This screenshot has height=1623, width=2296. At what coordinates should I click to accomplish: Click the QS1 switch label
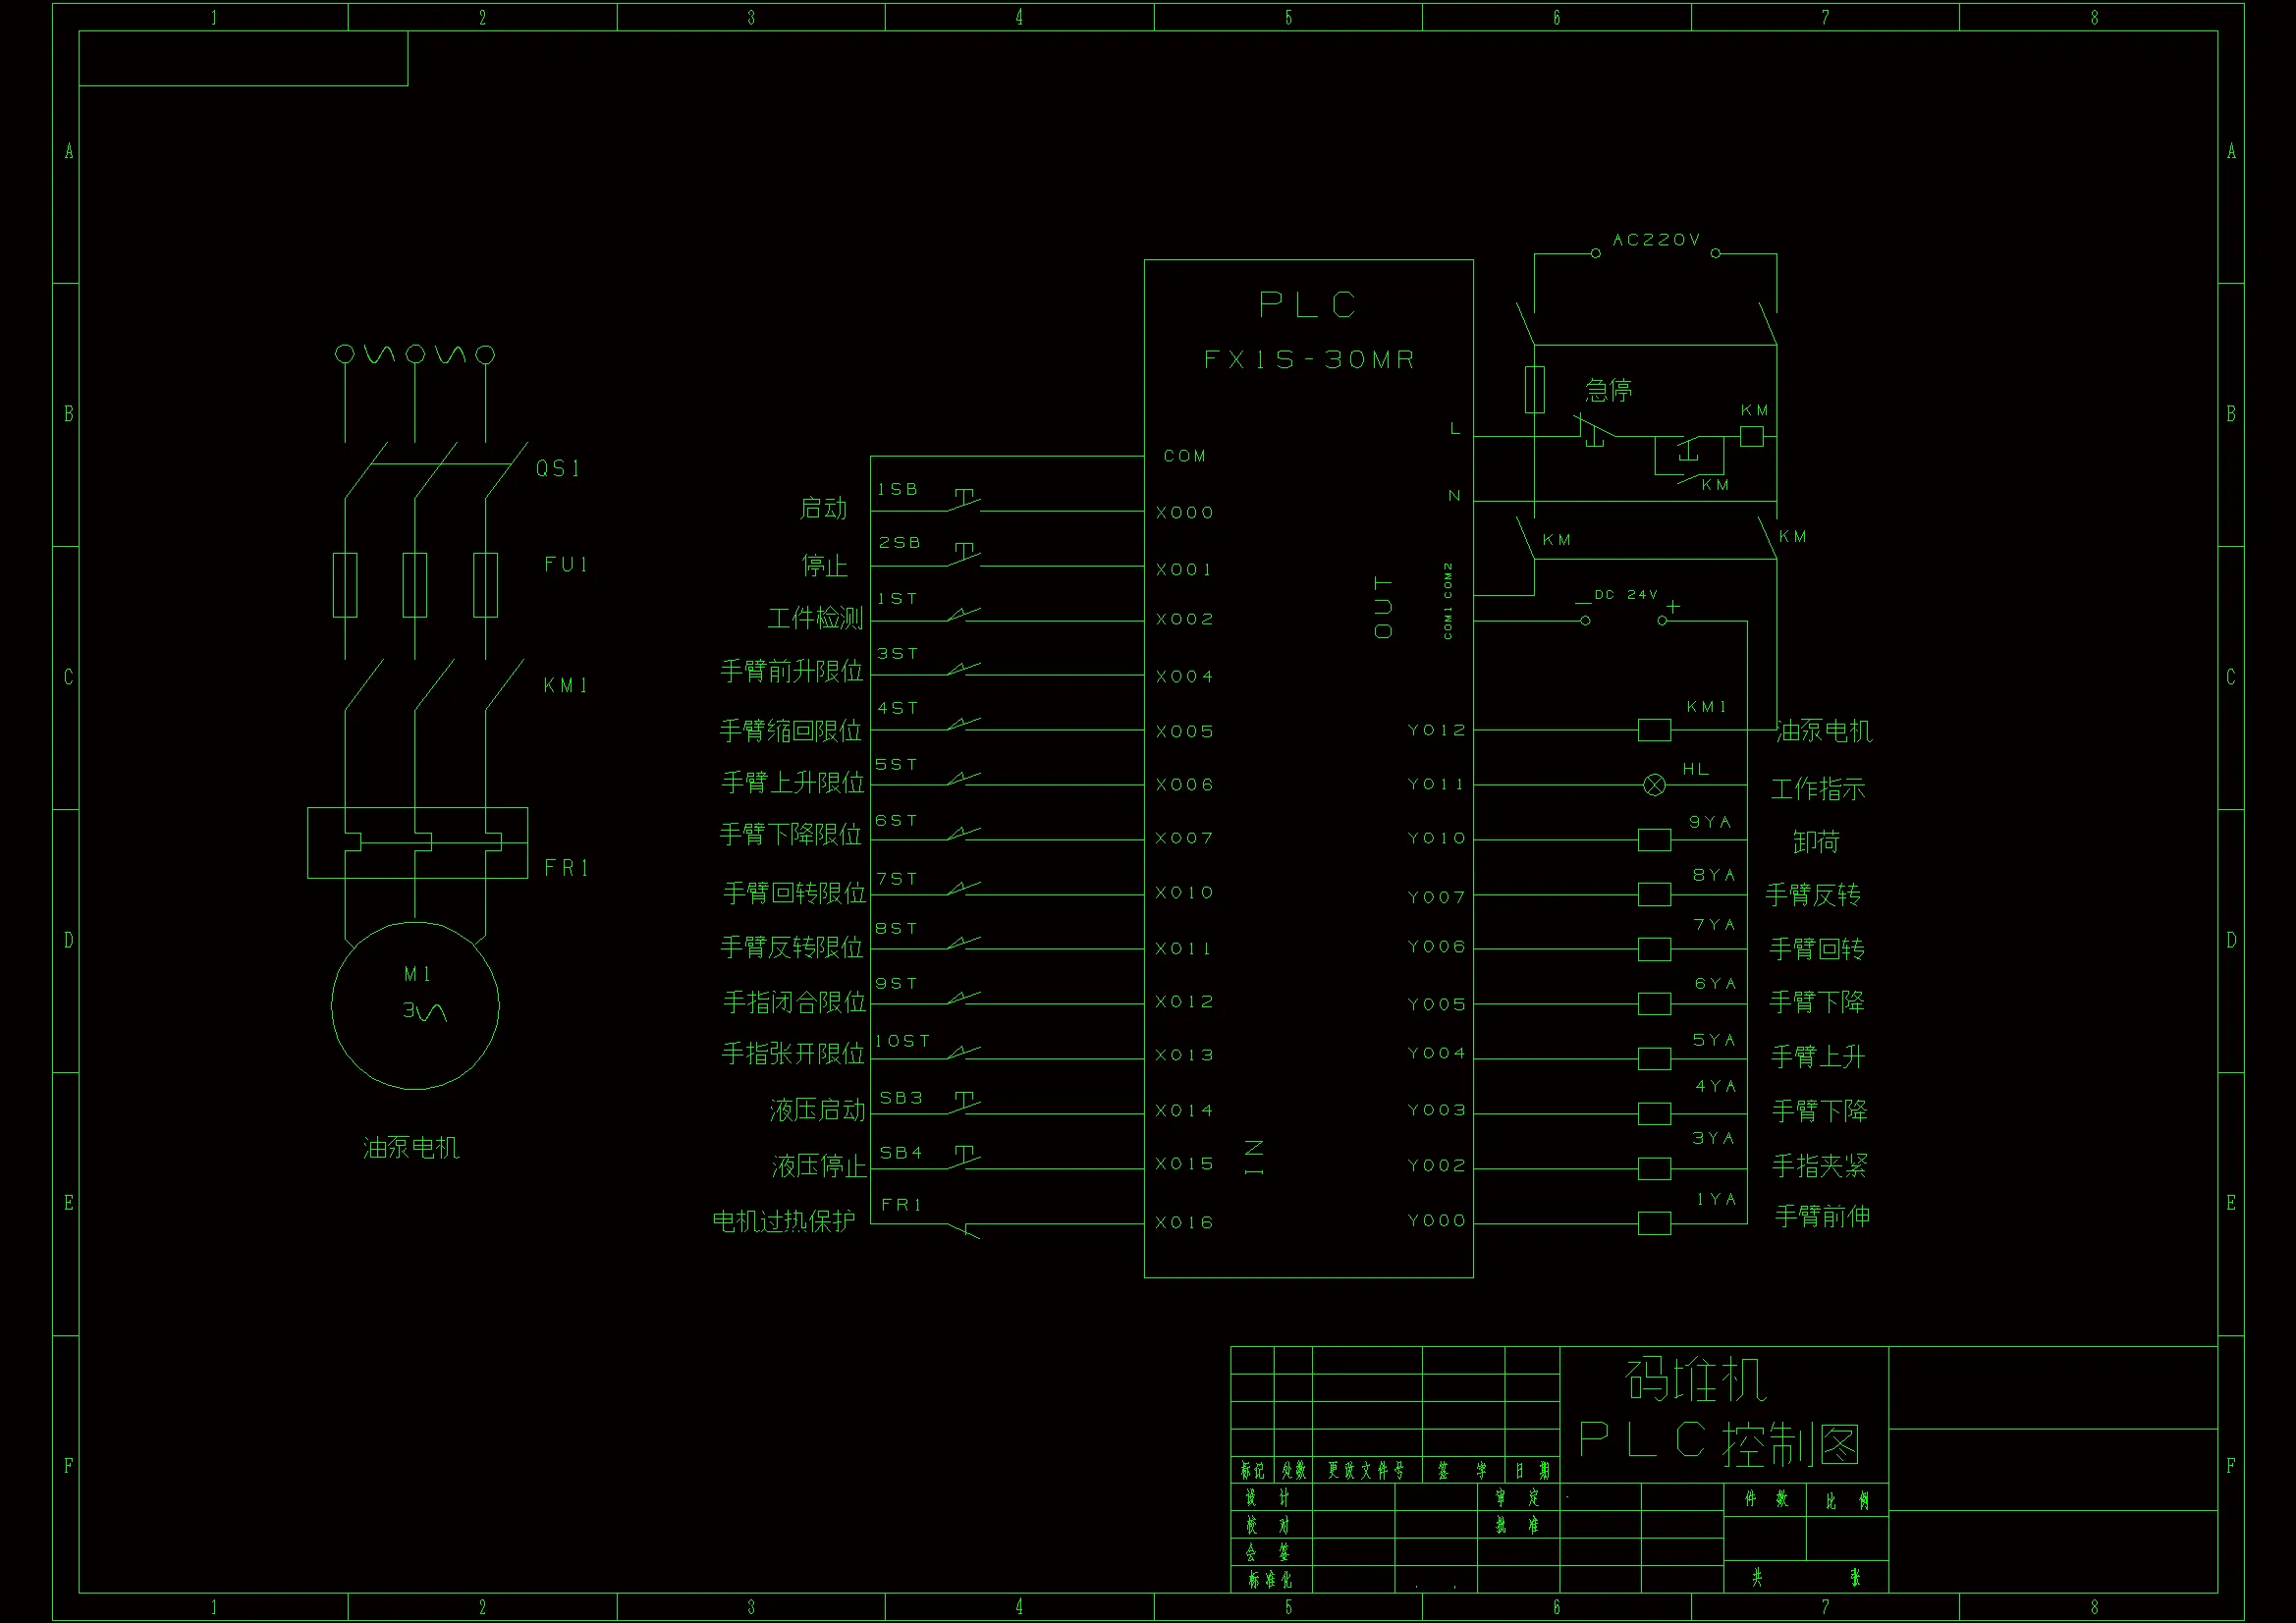tap(557, 468)
